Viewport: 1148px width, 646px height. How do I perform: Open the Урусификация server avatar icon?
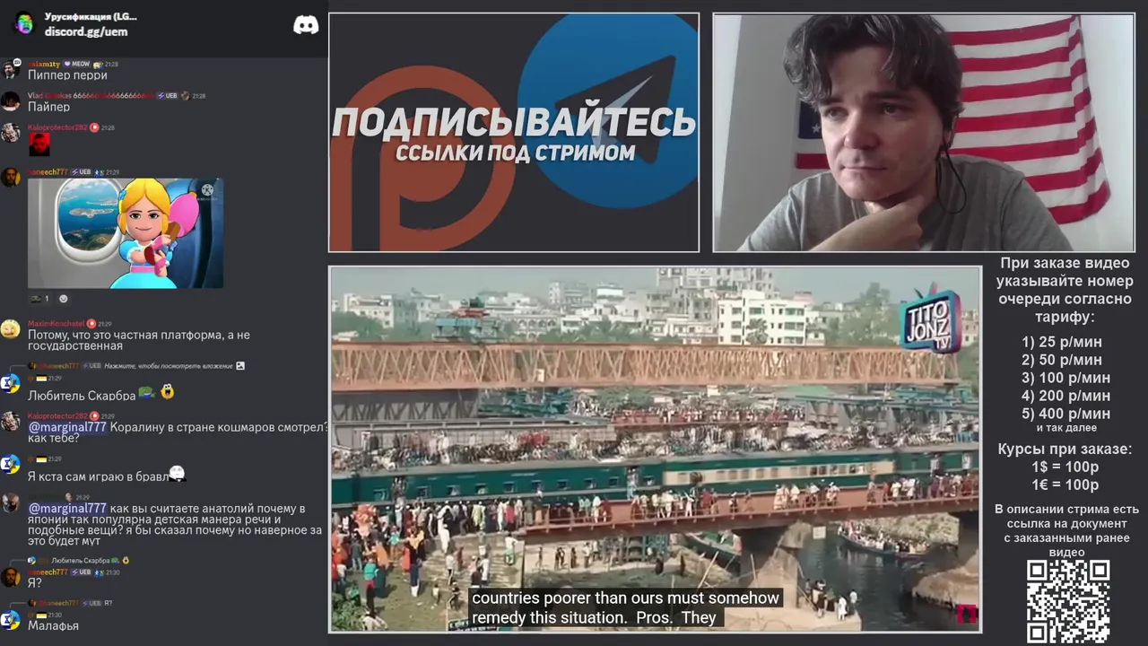pyautogui.click(x=23, y=24)
